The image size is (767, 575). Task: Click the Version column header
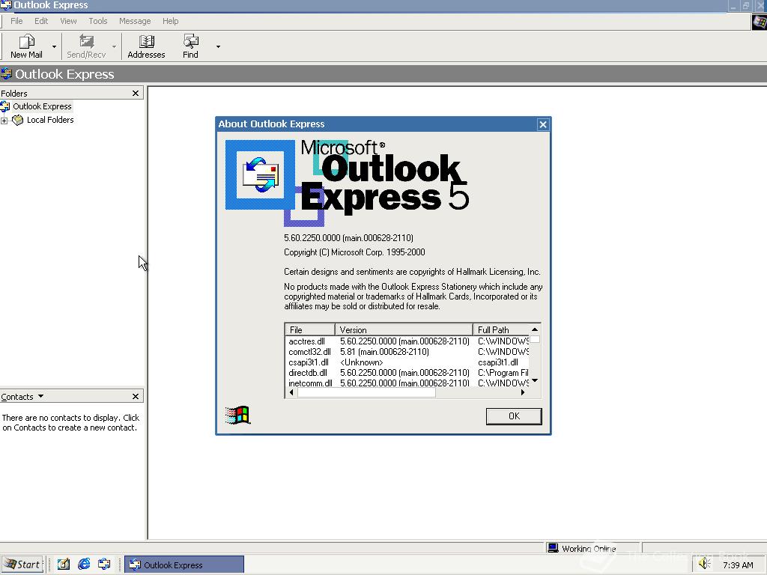(x=404, y=329)
